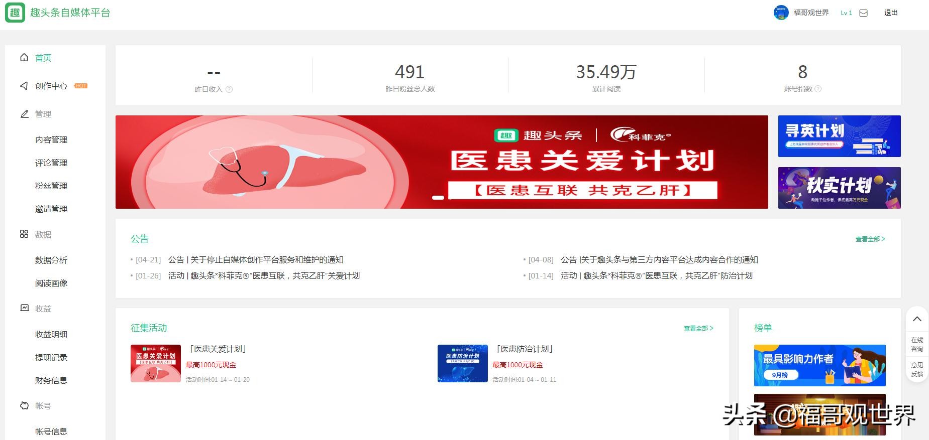Click the help icon beside 账号指数
Screen dimensions: 929x440
point(818,89)
